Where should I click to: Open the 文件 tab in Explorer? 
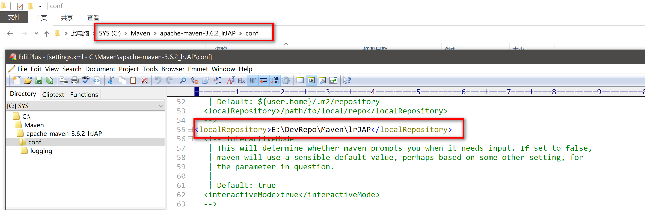14,17
